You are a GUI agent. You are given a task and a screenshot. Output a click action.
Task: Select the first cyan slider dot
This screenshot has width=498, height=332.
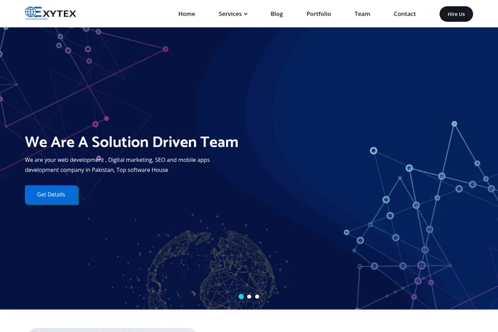pyautogui.click(x=241, y=296)
